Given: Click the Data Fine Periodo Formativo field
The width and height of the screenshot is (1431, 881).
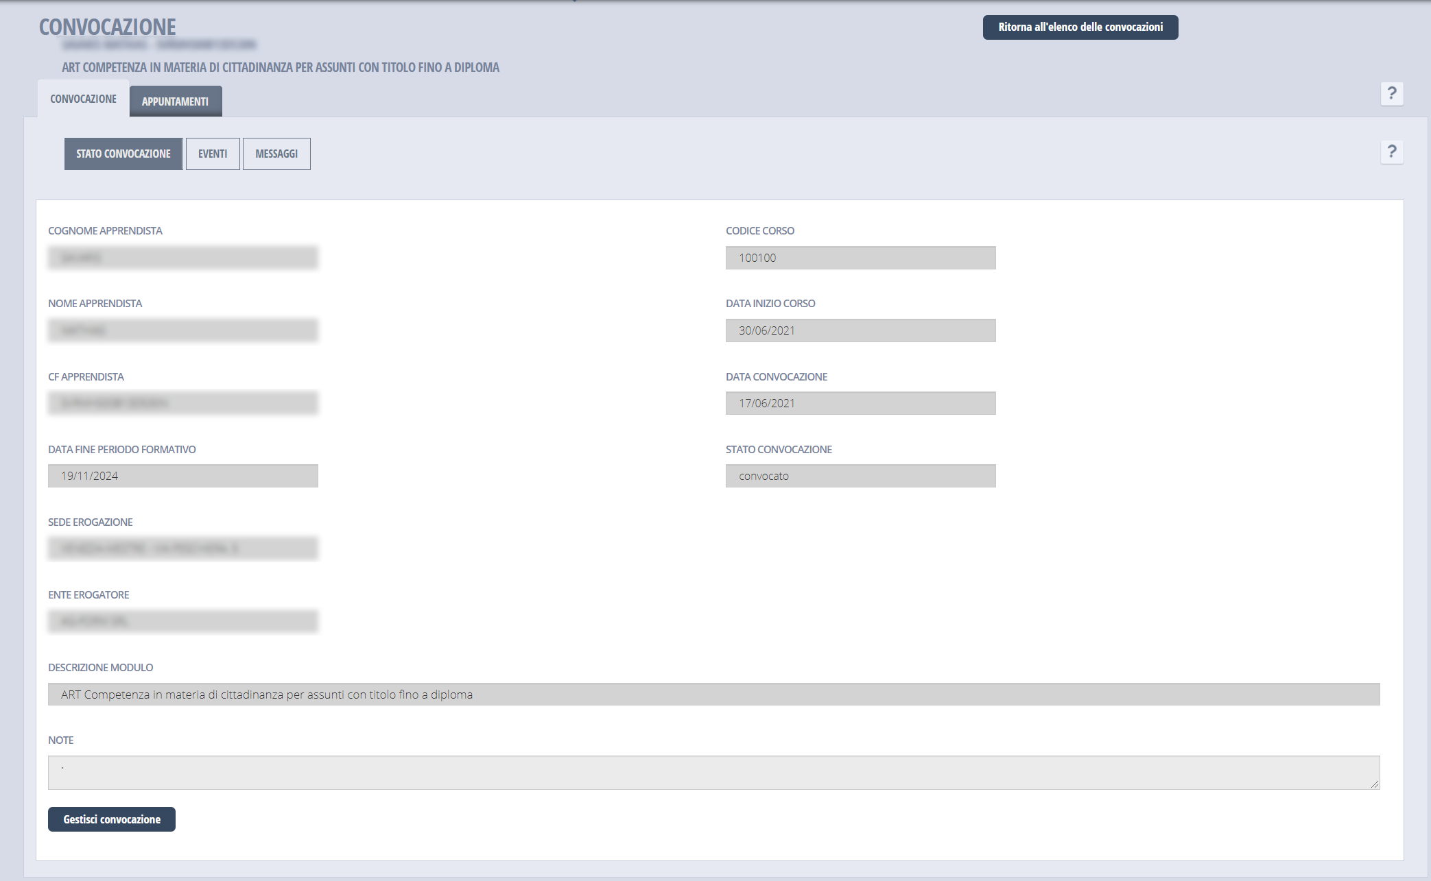Looking at the screenshot, I should (x=182, y=476).
